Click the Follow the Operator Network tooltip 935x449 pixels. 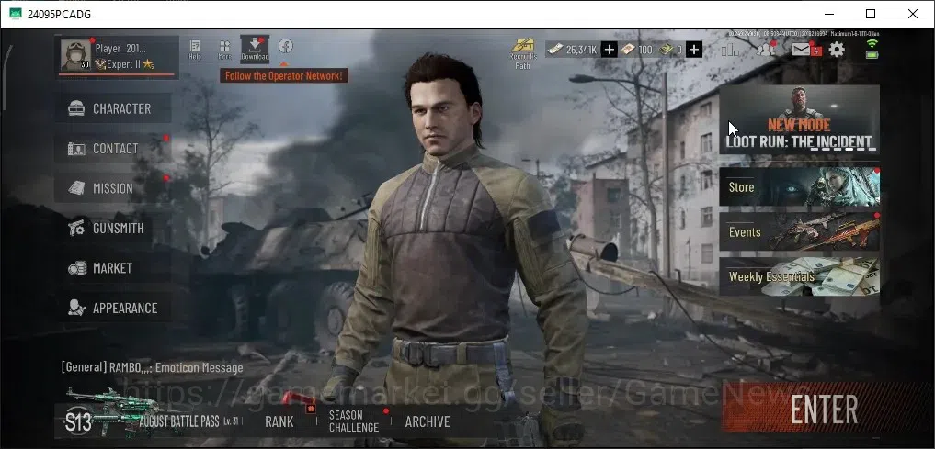(x=284, y=75)
